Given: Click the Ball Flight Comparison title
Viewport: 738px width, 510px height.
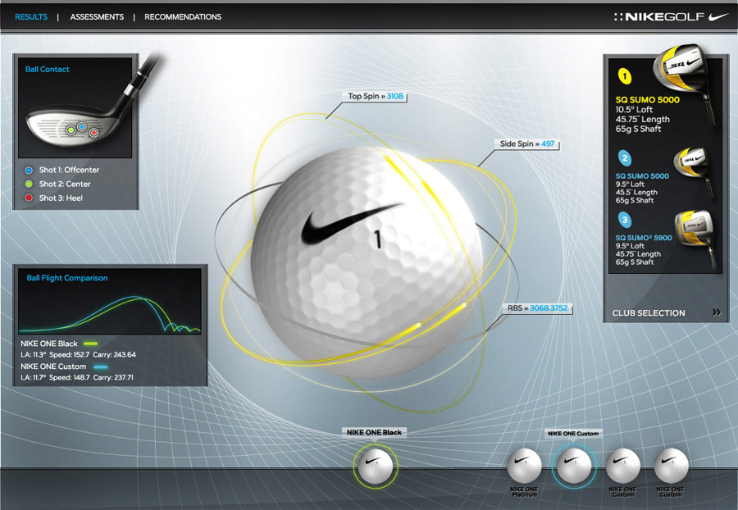Looking at the screenshot, I should point(67,278).
